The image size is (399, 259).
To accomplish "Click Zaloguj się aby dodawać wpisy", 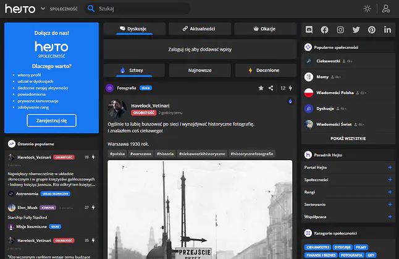I will click(199, 49).
